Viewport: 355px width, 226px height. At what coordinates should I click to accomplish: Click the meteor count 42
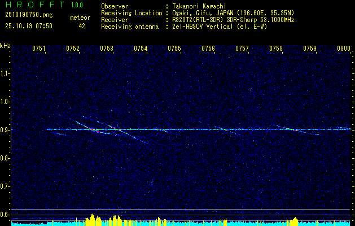click(x=82, y=26)
